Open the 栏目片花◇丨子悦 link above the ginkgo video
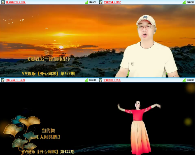 tap(15, 80)
